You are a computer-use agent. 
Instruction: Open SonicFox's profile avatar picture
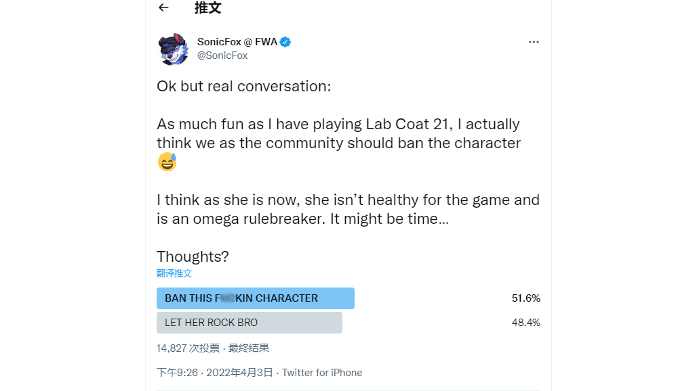(x=174, y=49)
